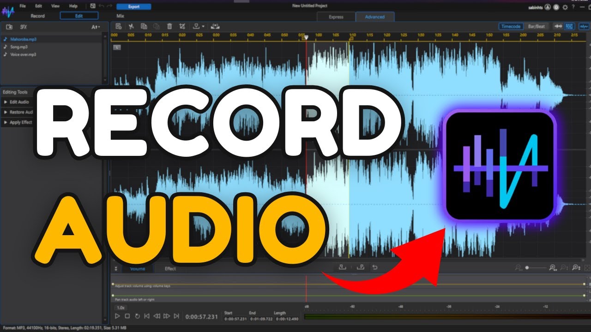Open the notifications bell icon
Viewport: 591px width, 332px height.
pyautogui.click(x=556, y=7)
